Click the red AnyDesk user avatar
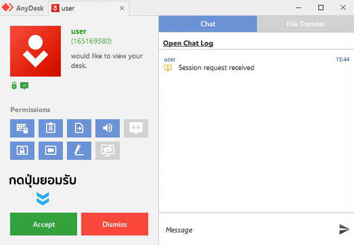Viewport: 354px width, 245px height. click(36, 51)
